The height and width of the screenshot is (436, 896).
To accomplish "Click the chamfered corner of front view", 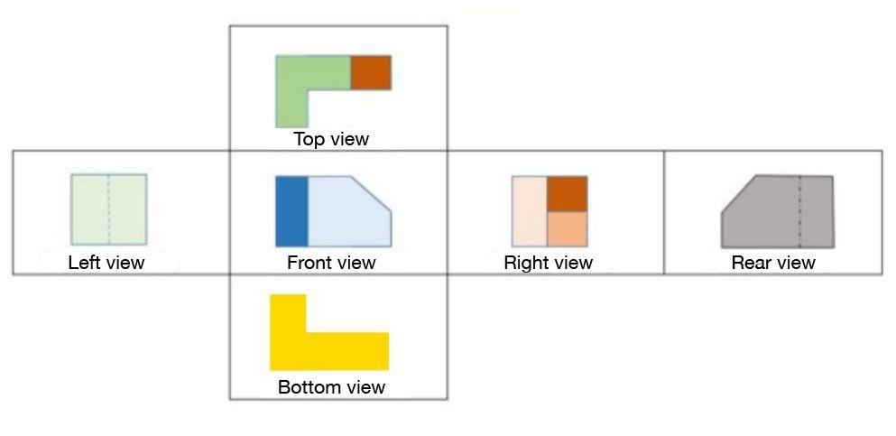I will tap(372, 194).
